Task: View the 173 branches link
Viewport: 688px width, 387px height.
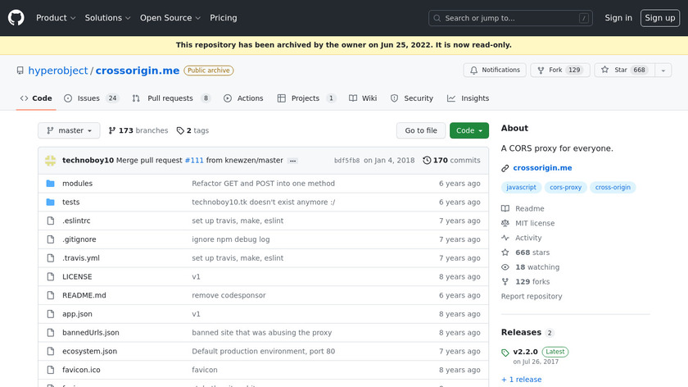Action: 138,130
